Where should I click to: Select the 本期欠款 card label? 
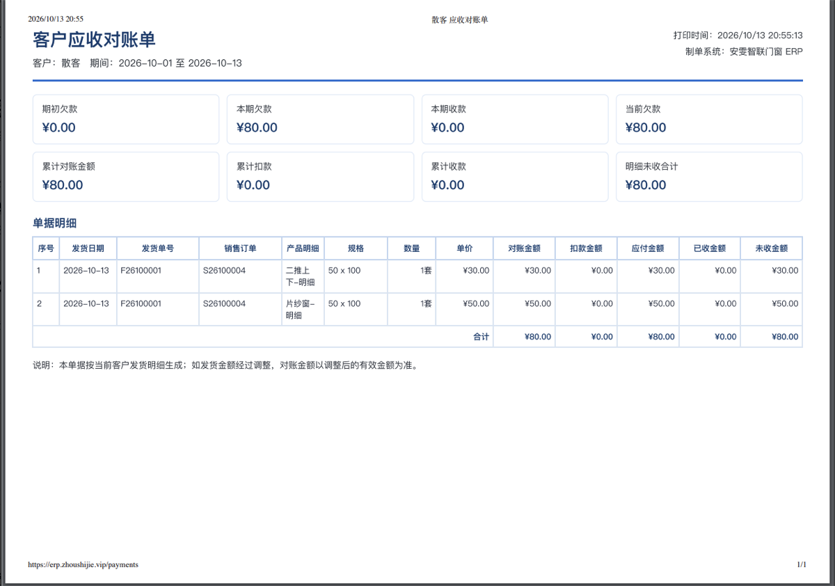click(254, 109)
